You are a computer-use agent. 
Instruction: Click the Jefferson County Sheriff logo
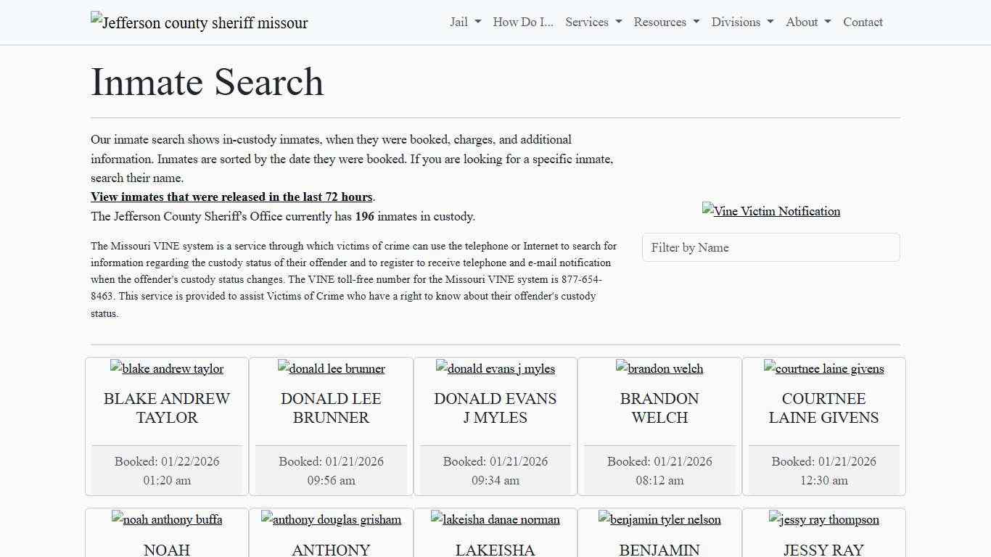tap(199, 22)
